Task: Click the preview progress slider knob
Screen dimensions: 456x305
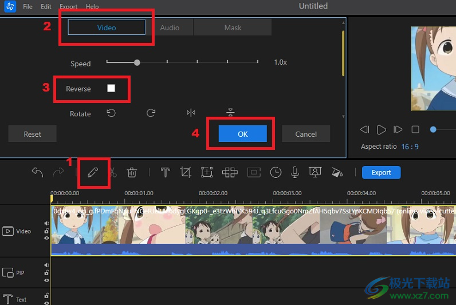Action: [x=433, y=129]
